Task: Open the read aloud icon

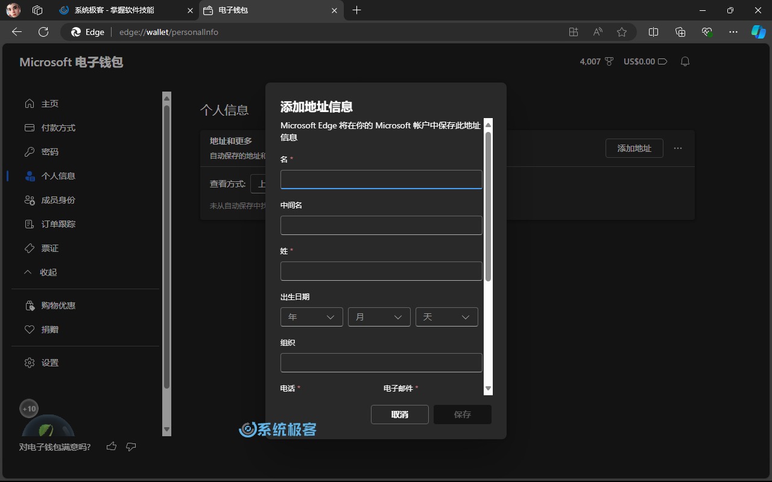Action: point(598,32)
